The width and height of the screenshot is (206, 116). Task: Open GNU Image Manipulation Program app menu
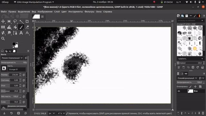(x=34, y=2)
